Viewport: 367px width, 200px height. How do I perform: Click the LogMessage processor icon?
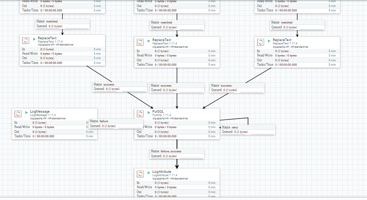click(18, 114)
